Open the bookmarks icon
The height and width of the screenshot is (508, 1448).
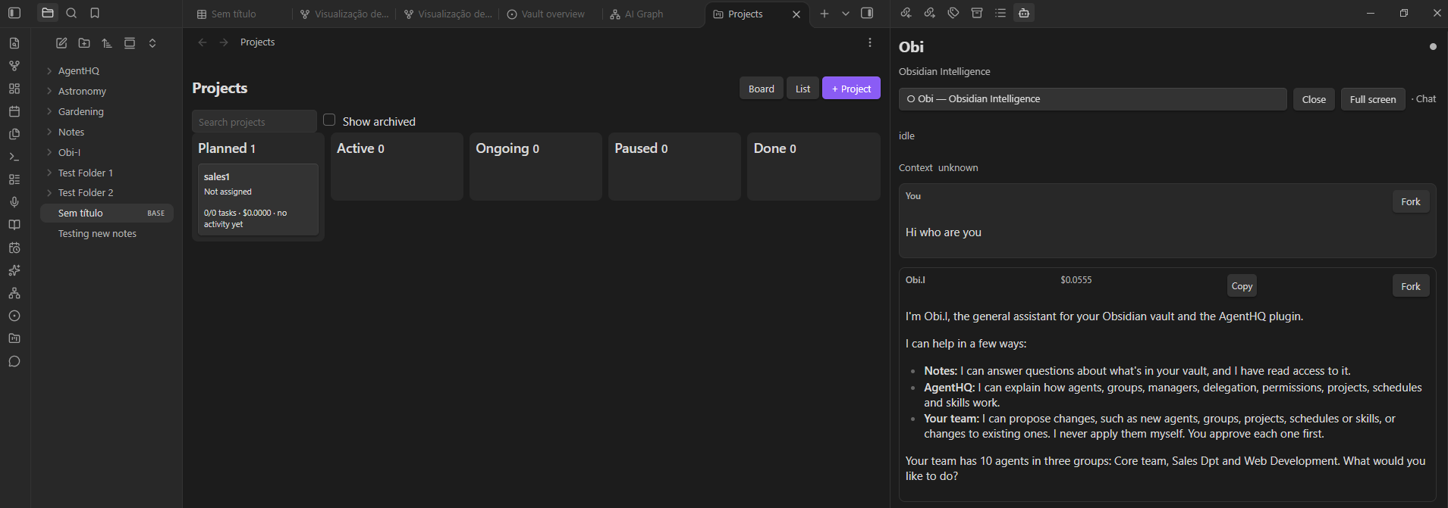click(95, 13)
